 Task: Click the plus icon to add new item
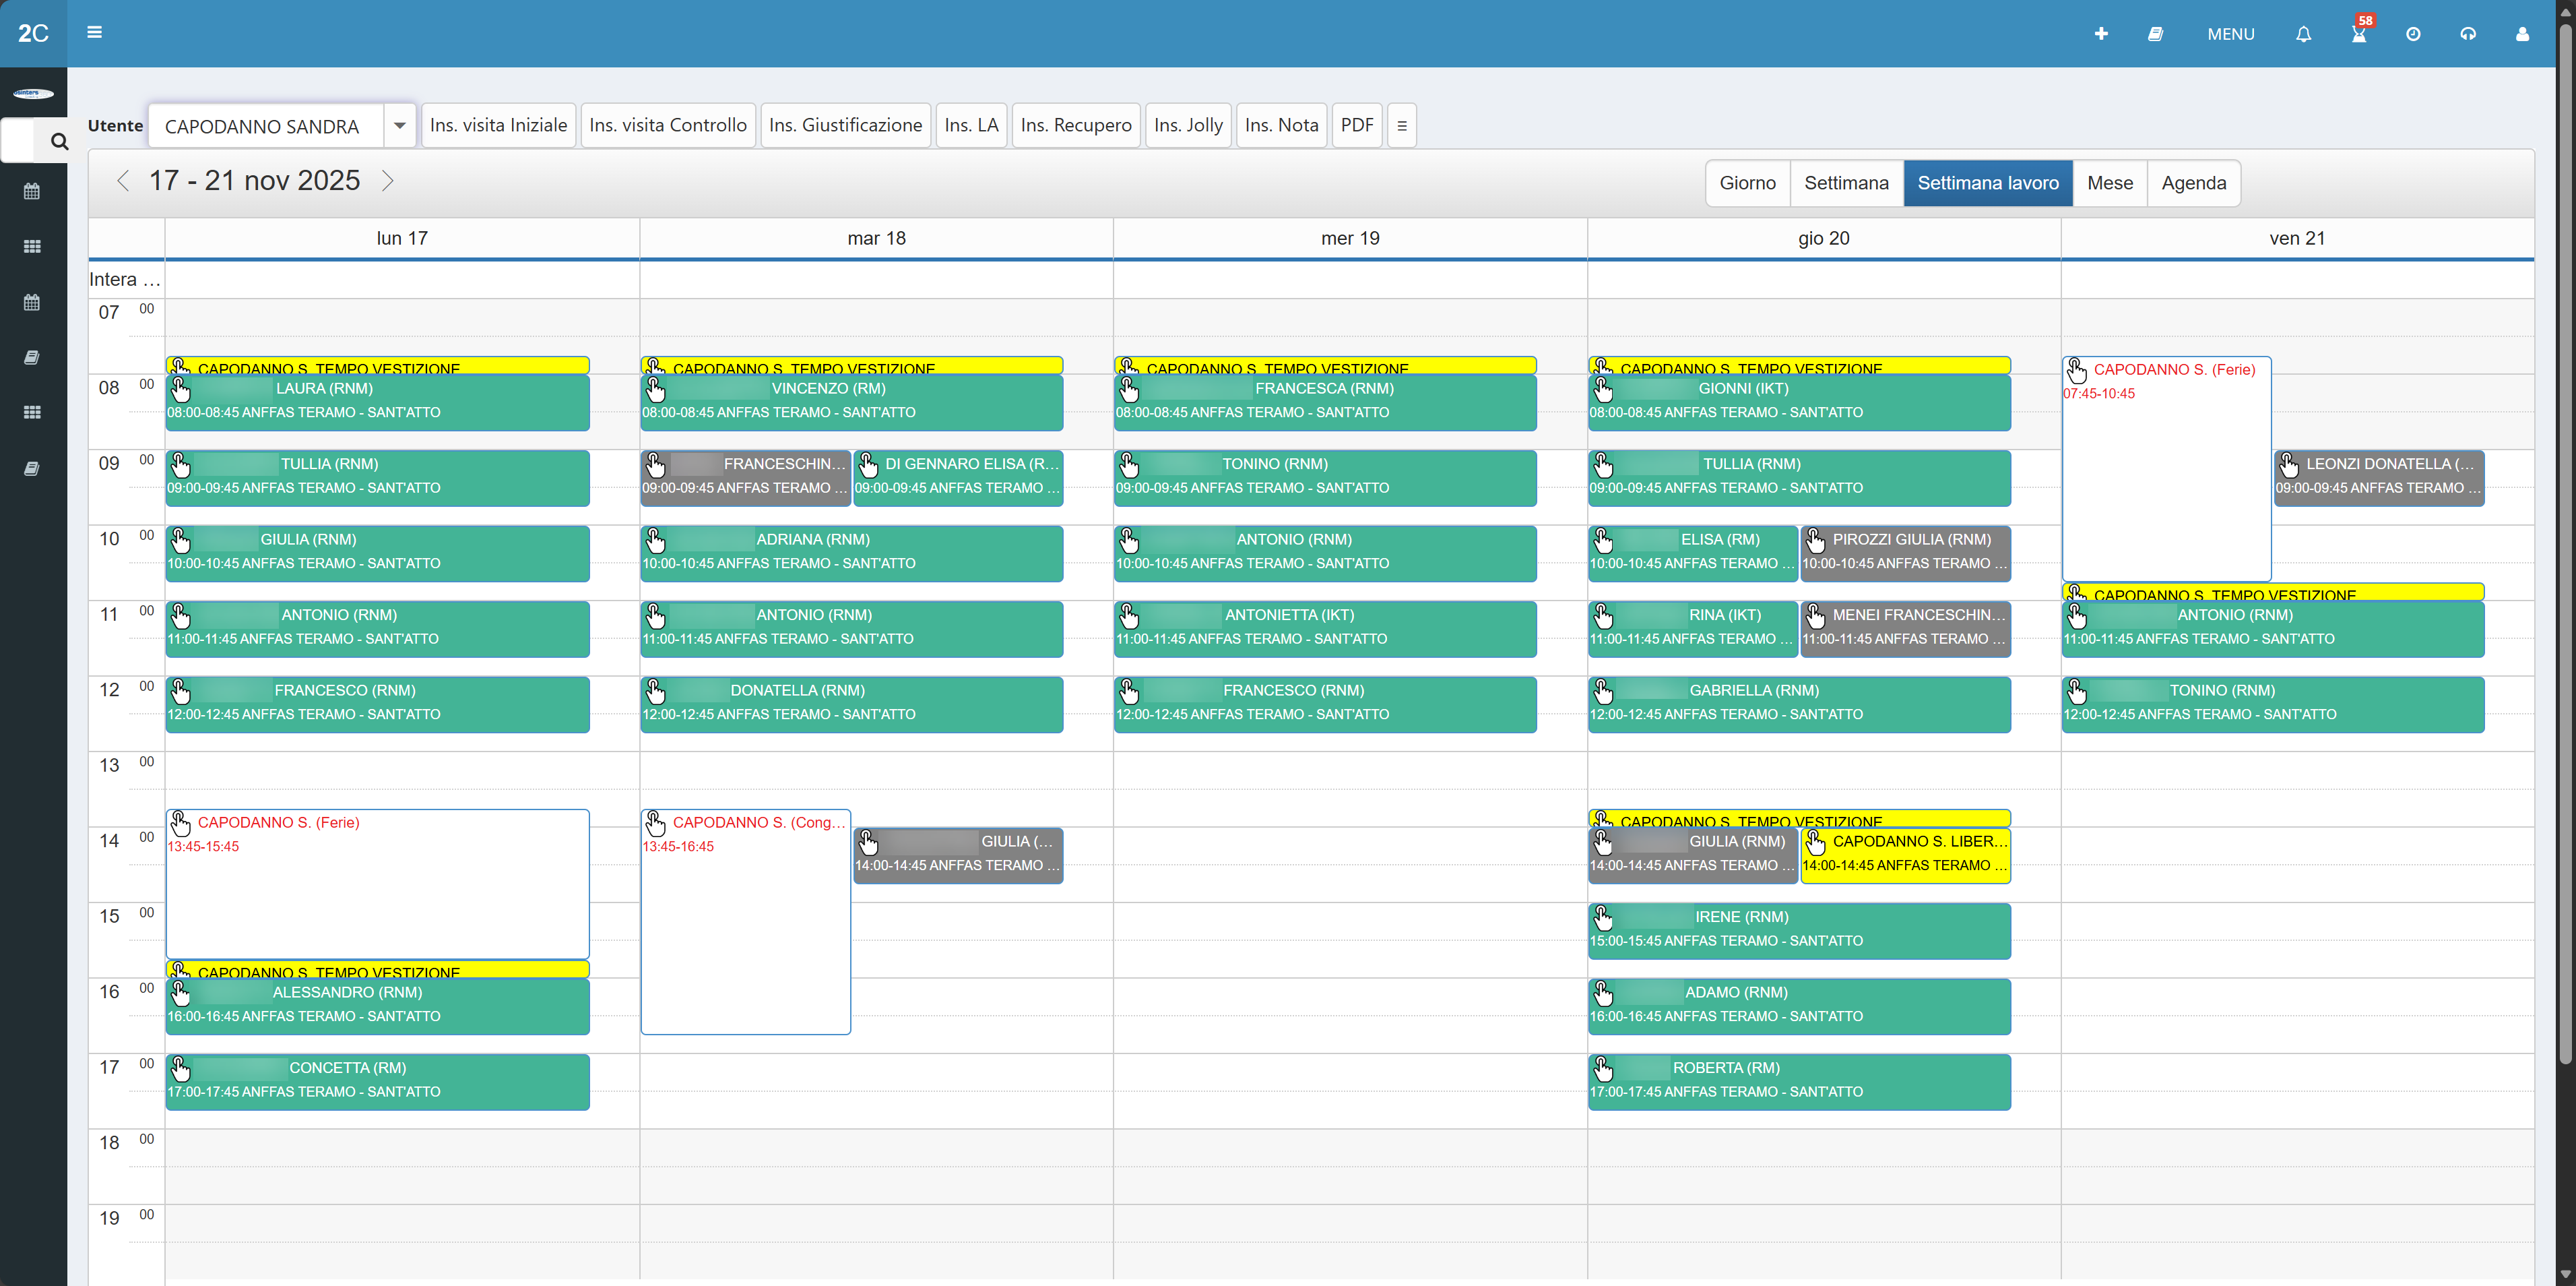pos(2101,33)
